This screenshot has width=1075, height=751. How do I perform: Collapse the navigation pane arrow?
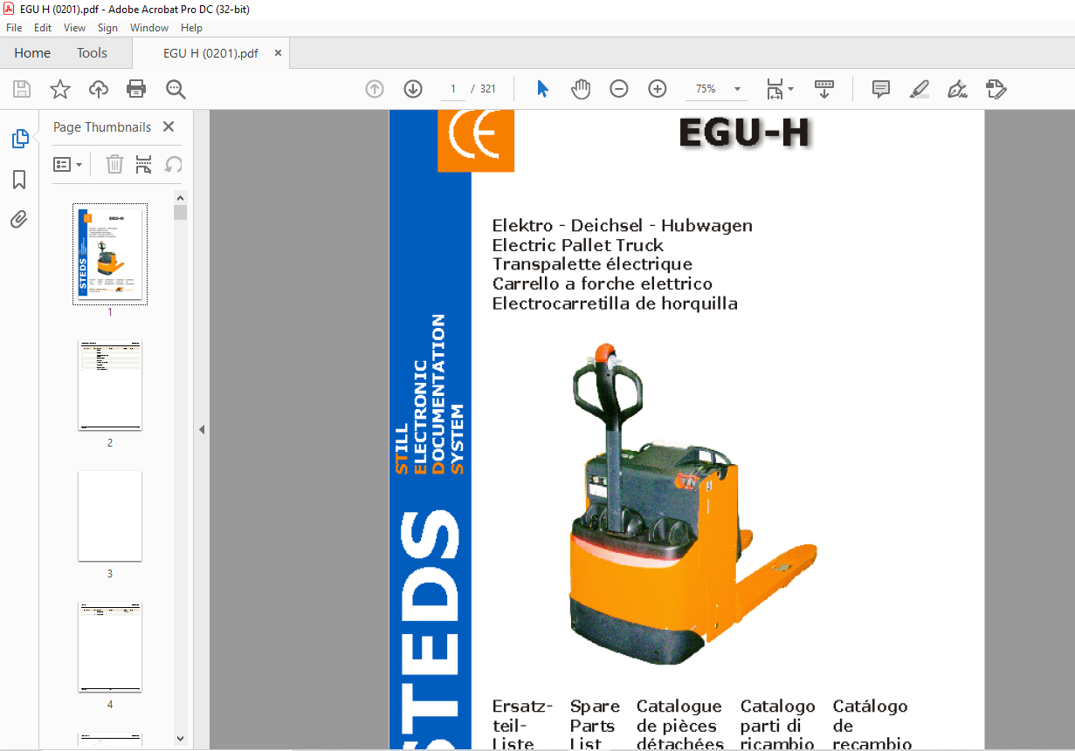point(202,429)
